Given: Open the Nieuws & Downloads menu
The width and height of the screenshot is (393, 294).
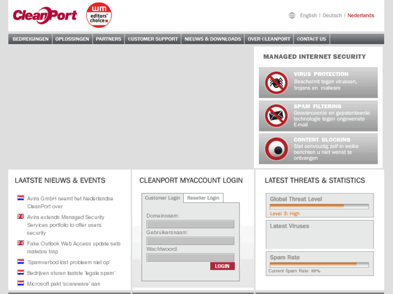Looking at the screenshot, I should [212, 39].
